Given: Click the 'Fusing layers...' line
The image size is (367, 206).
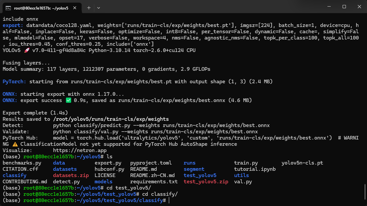Looking at the screenshot, I should click(26, 63).
